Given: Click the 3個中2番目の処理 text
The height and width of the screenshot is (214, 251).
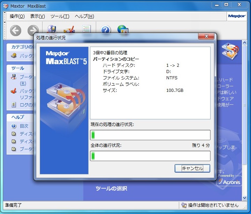Looking at the screenshot, I should 110,53.
